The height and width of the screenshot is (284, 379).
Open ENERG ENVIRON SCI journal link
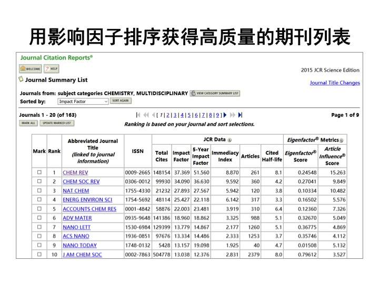pos(87,200)
